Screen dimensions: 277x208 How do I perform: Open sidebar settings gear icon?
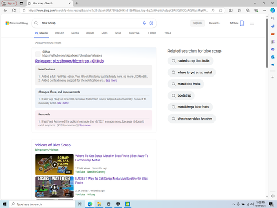pyautogui.click(x=273, y=196)
